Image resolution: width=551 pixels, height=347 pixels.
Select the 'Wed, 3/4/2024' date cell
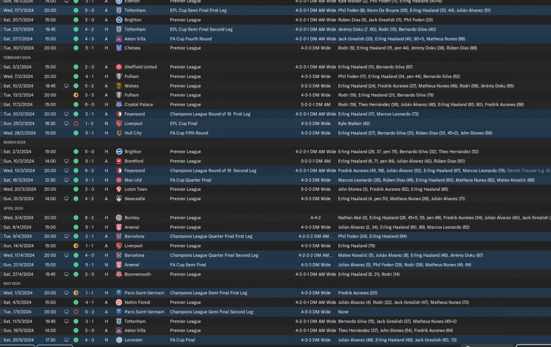pos(18,217)
